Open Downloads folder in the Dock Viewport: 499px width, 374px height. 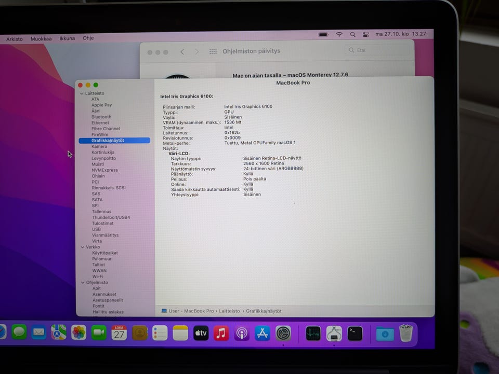(385, 334)
